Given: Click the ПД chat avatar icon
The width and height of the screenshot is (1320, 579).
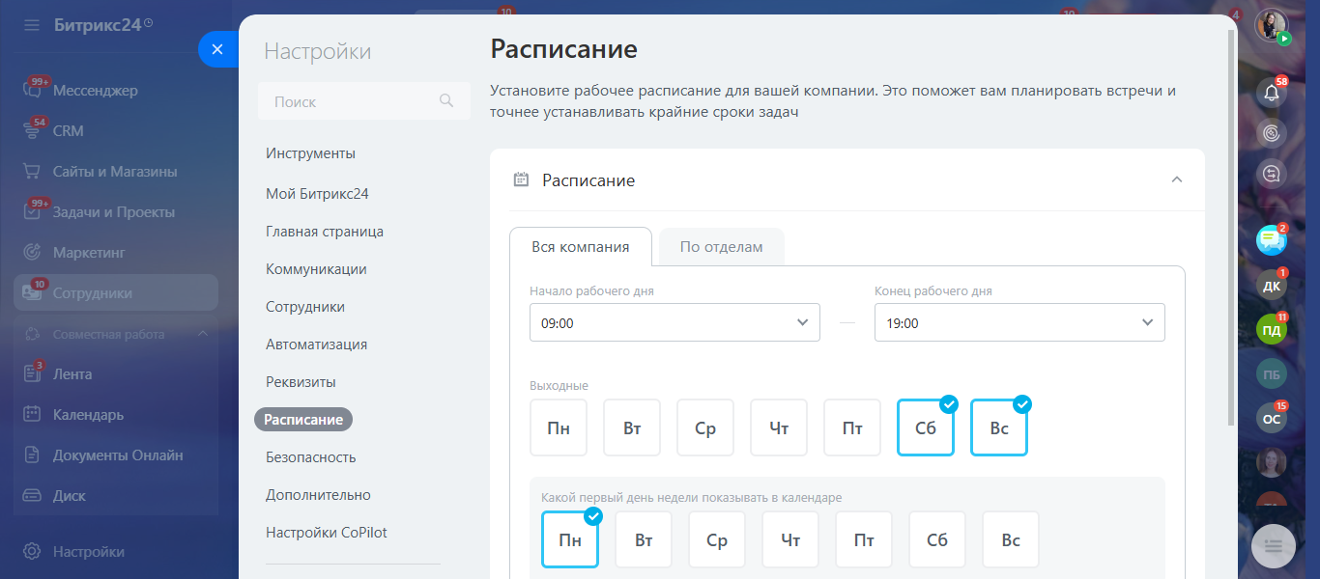Looking at the screenshot, I should (x=1272, y=330).
